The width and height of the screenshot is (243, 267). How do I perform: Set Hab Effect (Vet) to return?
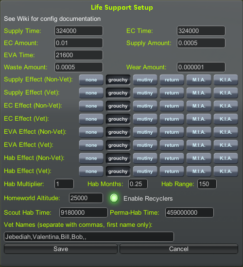coord(172,172)
